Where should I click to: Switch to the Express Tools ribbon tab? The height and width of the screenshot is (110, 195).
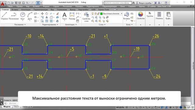pyautogui.click(x=104, y=9)
